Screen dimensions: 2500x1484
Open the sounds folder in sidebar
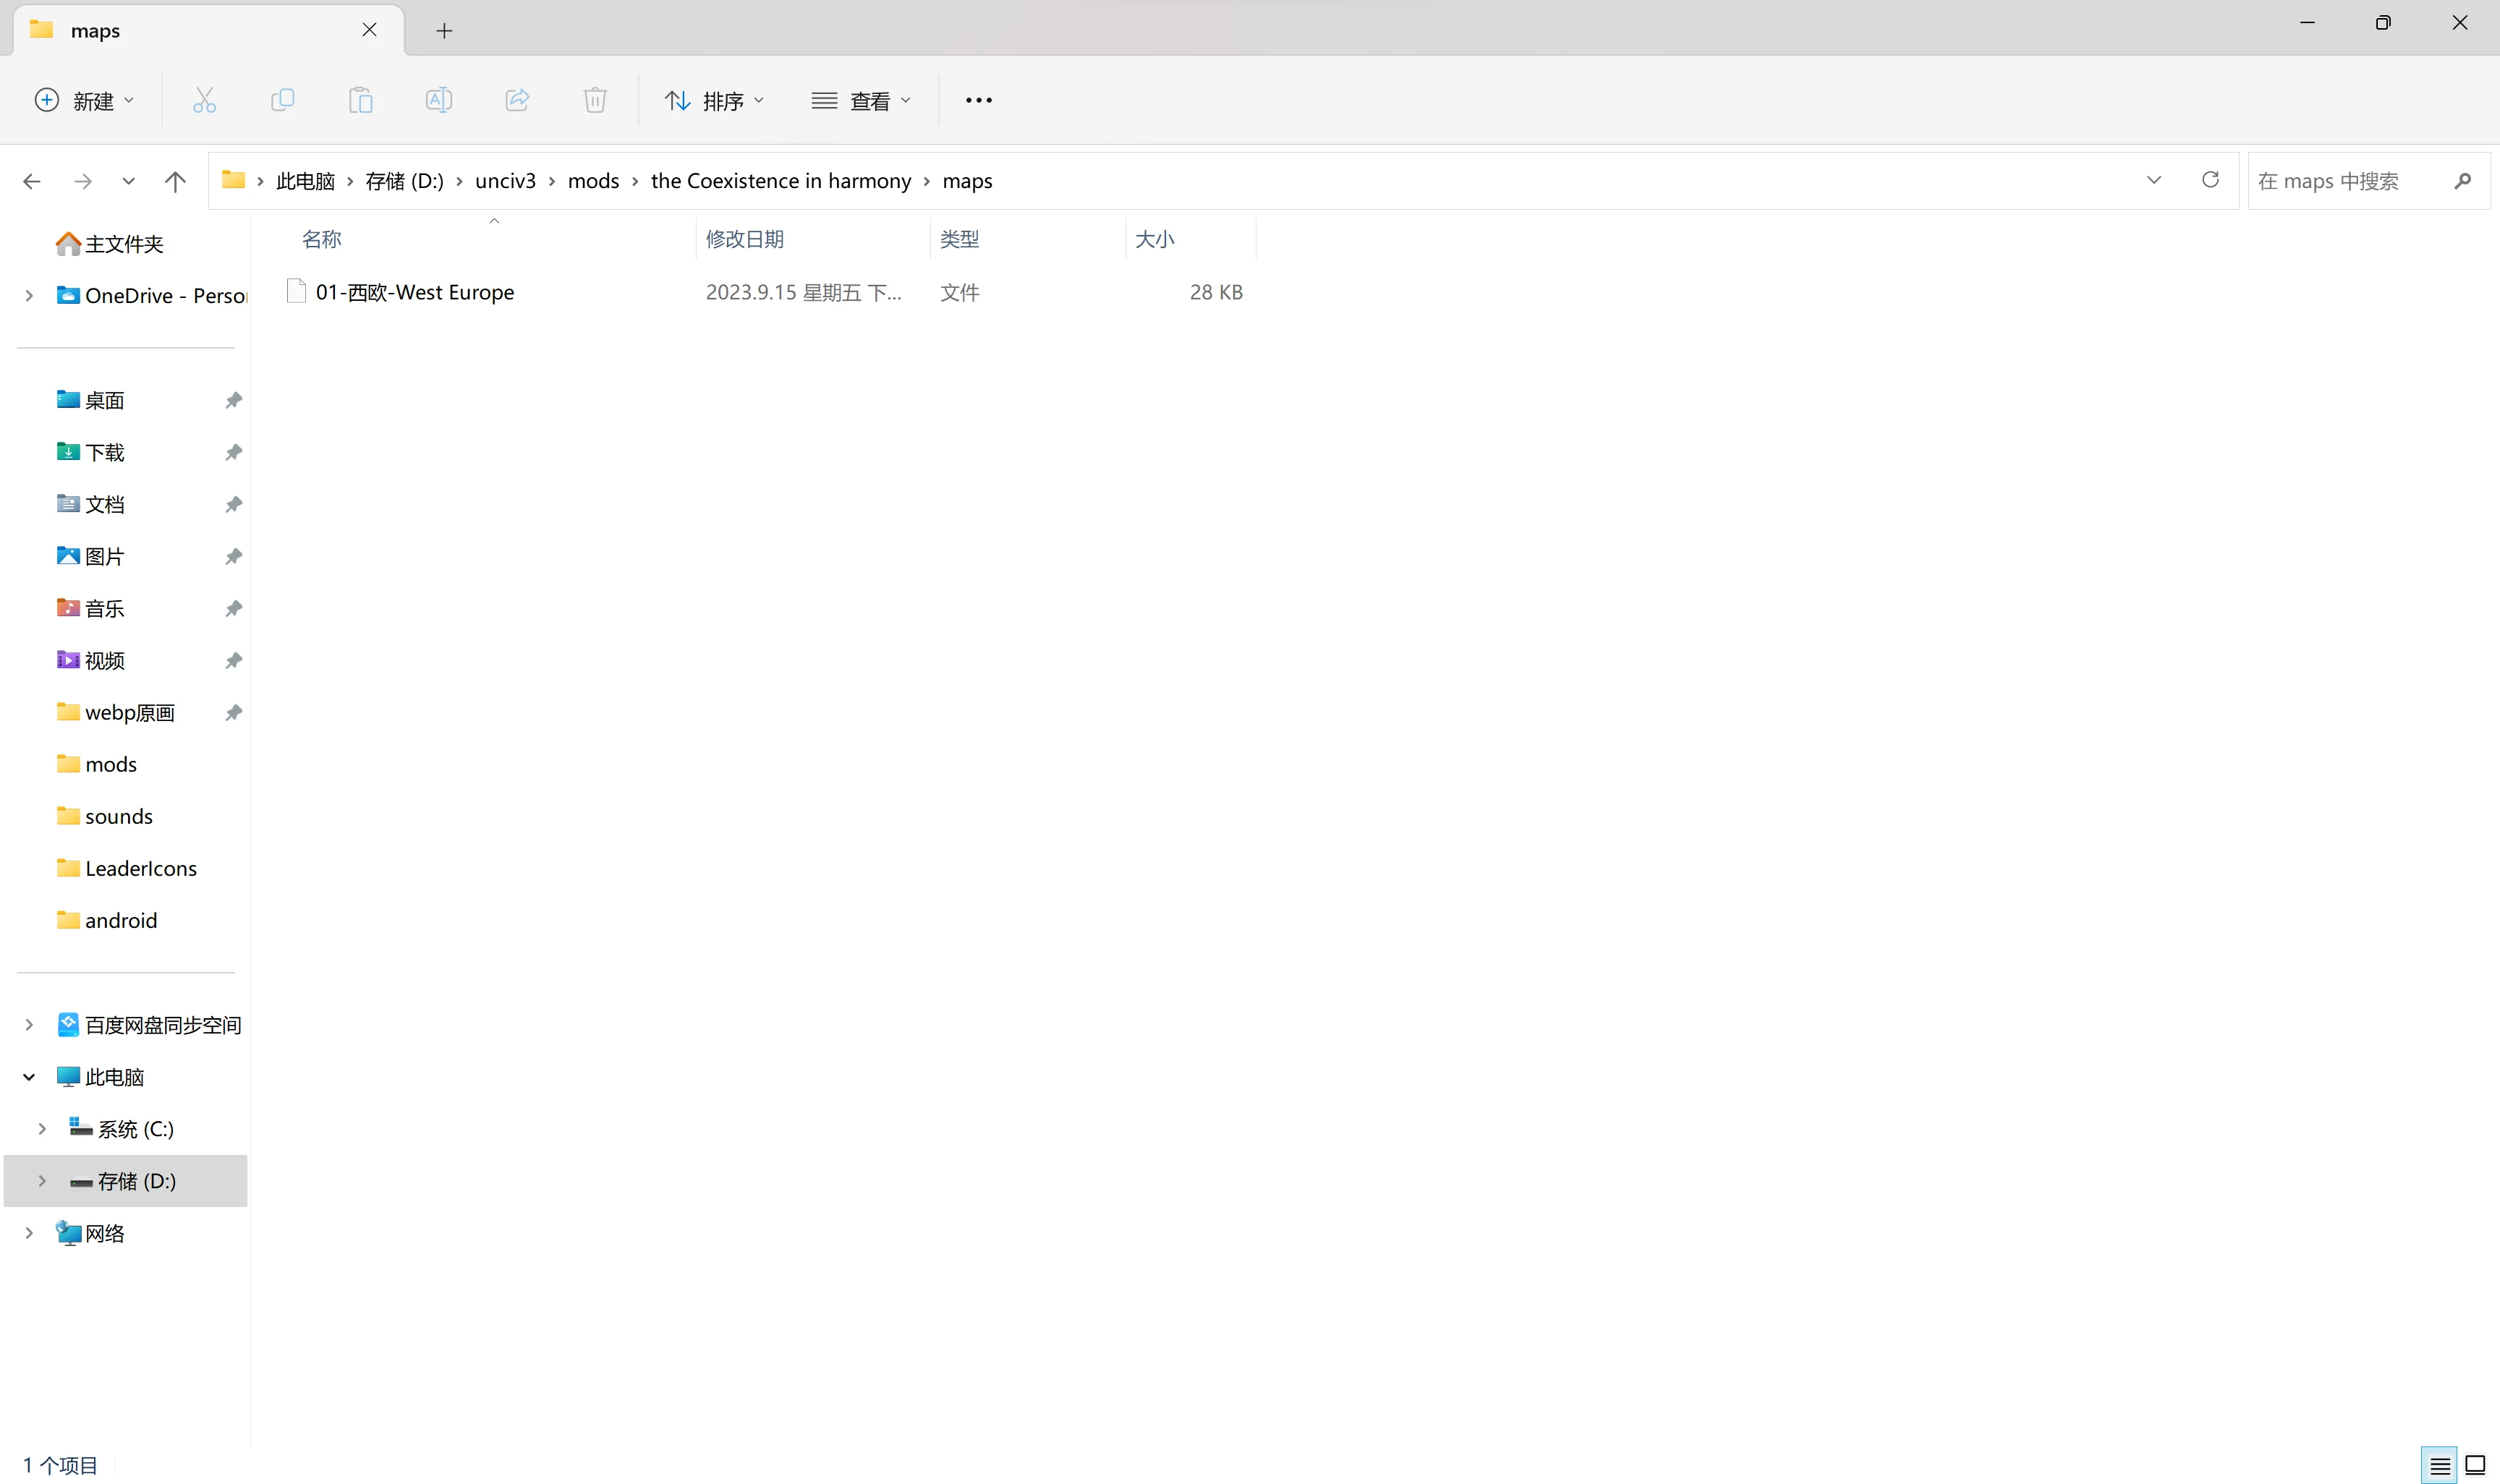[x=118, y=816]
